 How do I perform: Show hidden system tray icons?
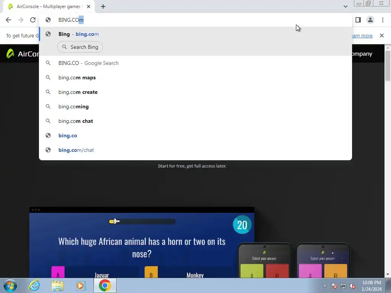(x=325, y=286)
